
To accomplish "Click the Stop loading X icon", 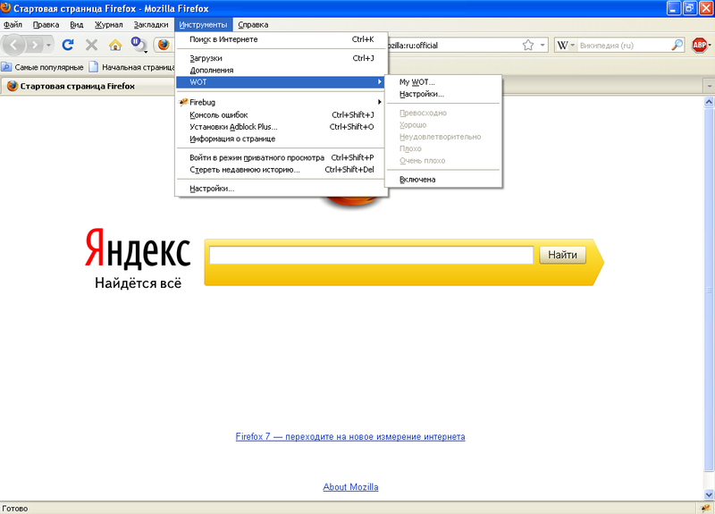I will click(91, 45).
